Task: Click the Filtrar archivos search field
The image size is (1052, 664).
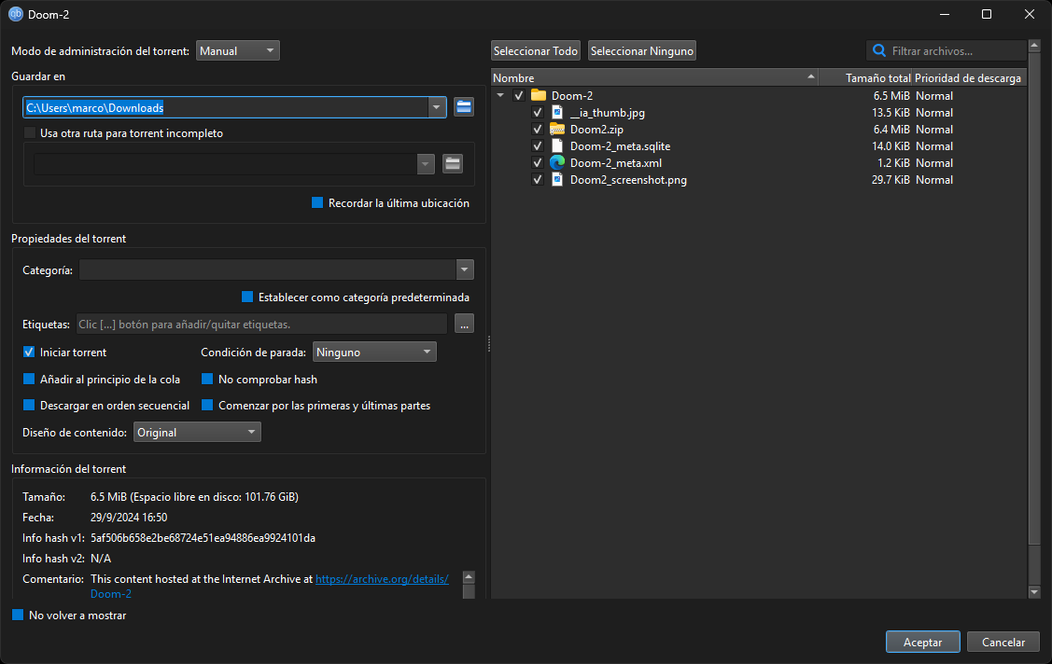Action: (x=954, y=51)
